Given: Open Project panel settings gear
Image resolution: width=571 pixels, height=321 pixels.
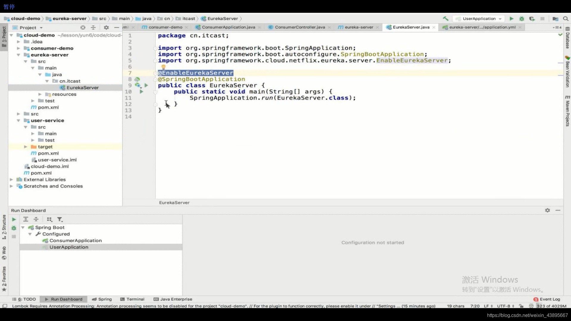Looking at the screenshot, I should point(106,27).
